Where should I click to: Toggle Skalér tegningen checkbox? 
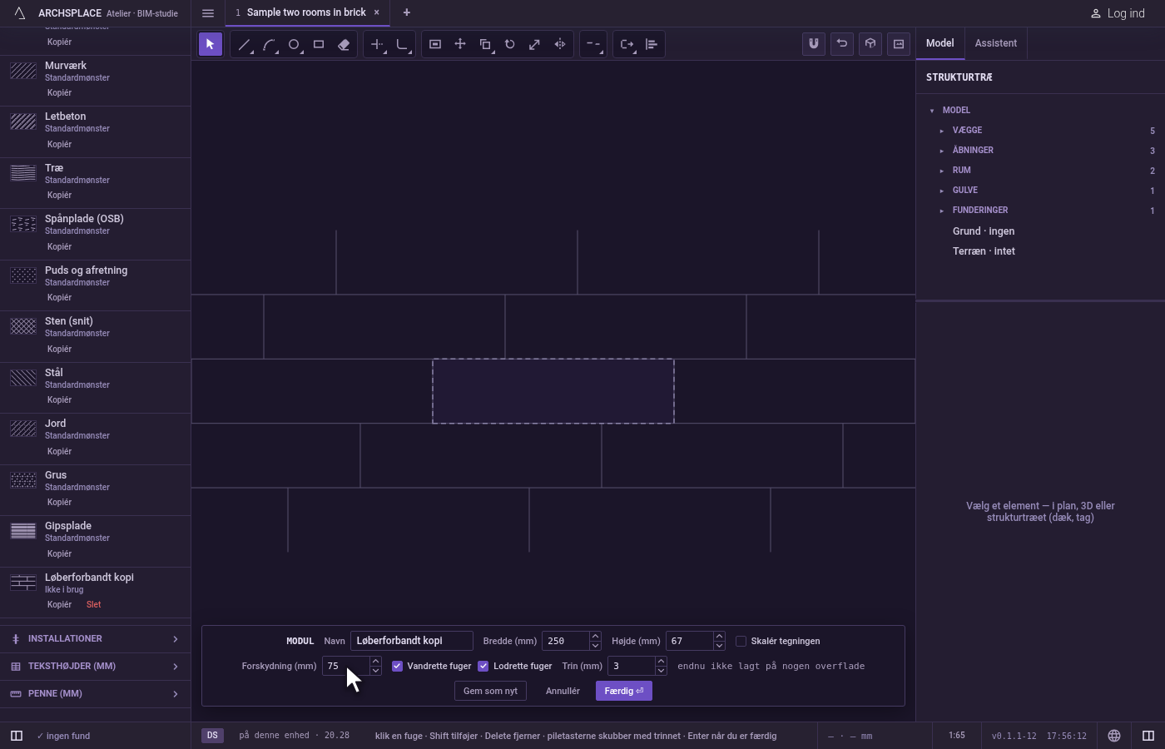point(741,641)
